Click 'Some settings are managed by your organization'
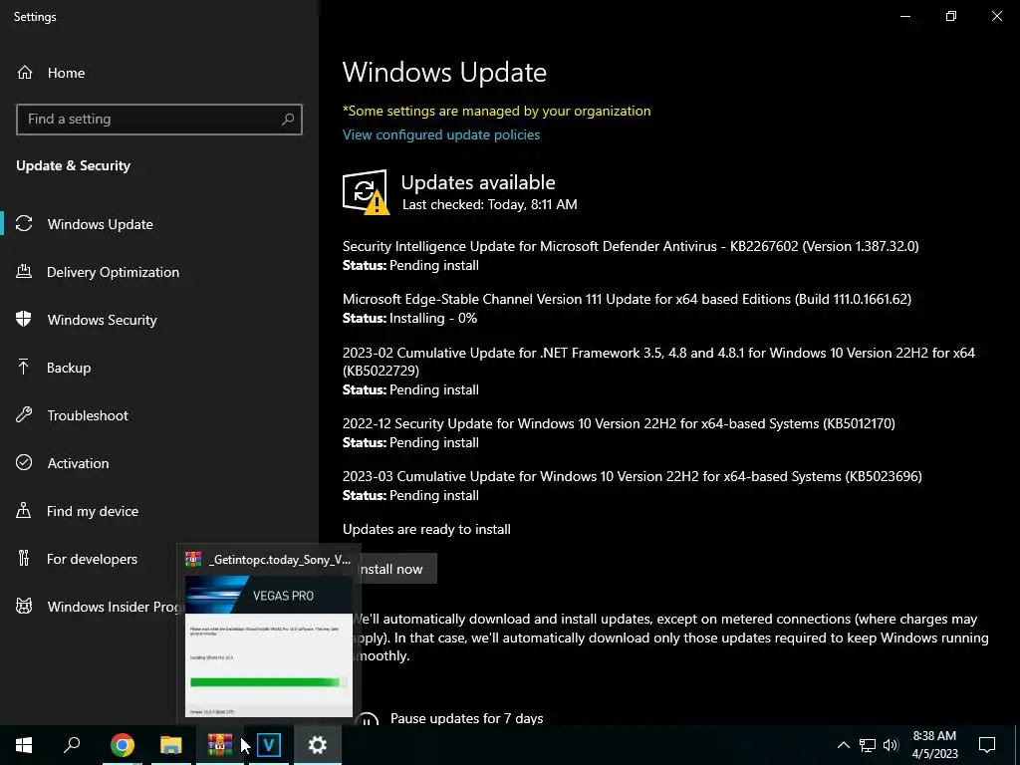This screenshot has width=1020, height=765. pos(496,111)
